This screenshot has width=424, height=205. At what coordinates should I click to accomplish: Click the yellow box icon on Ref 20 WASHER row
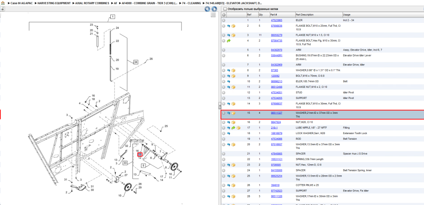[x=233, y=144]
